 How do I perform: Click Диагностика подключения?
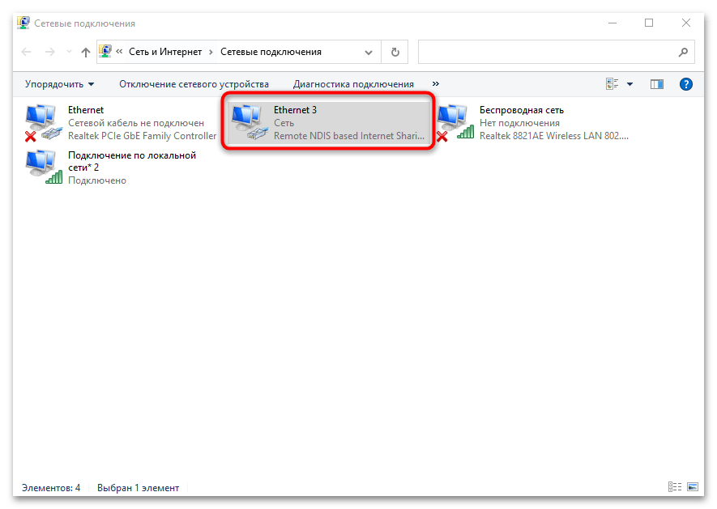coord(353,84)
